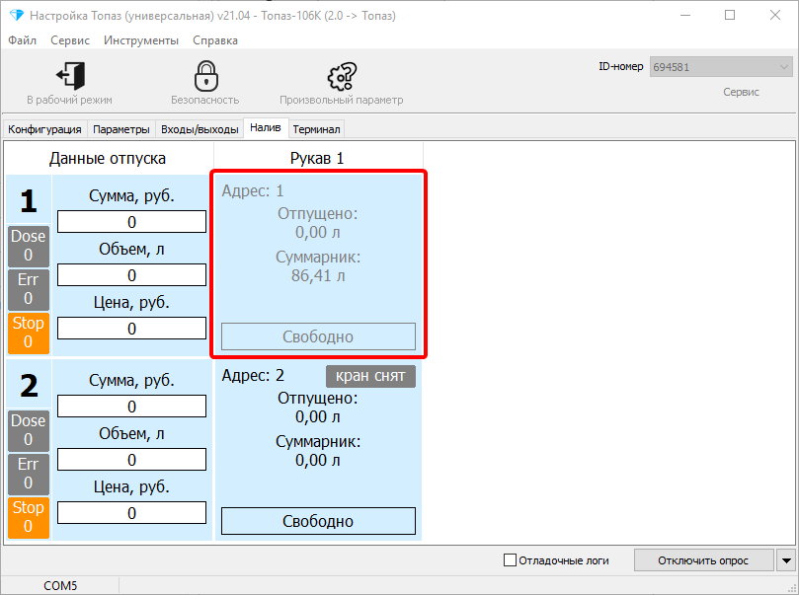The width and height of the screenshot is (799, 595).
Task: Switch to the Параметры tab
Action: [x=121, y=129]
